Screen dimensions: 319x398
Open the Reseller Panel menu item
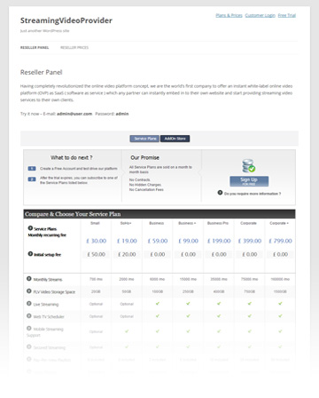click(x=35, y=48)
